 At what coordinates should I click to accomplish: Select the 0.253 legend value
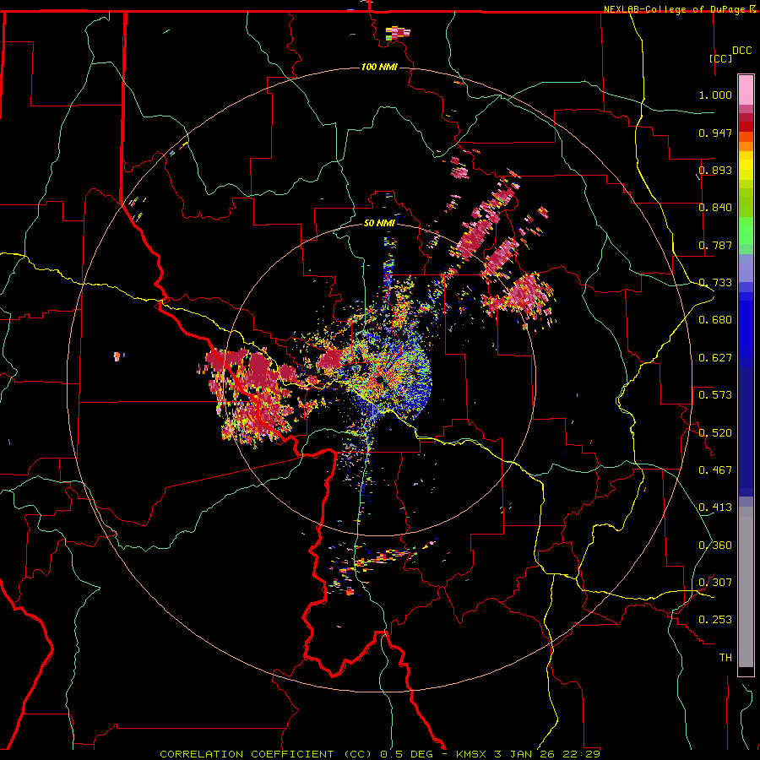coord(715,620)
